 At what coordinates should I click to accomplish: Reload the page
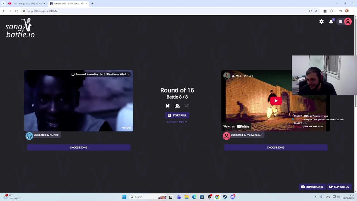[x=16, y=11]
